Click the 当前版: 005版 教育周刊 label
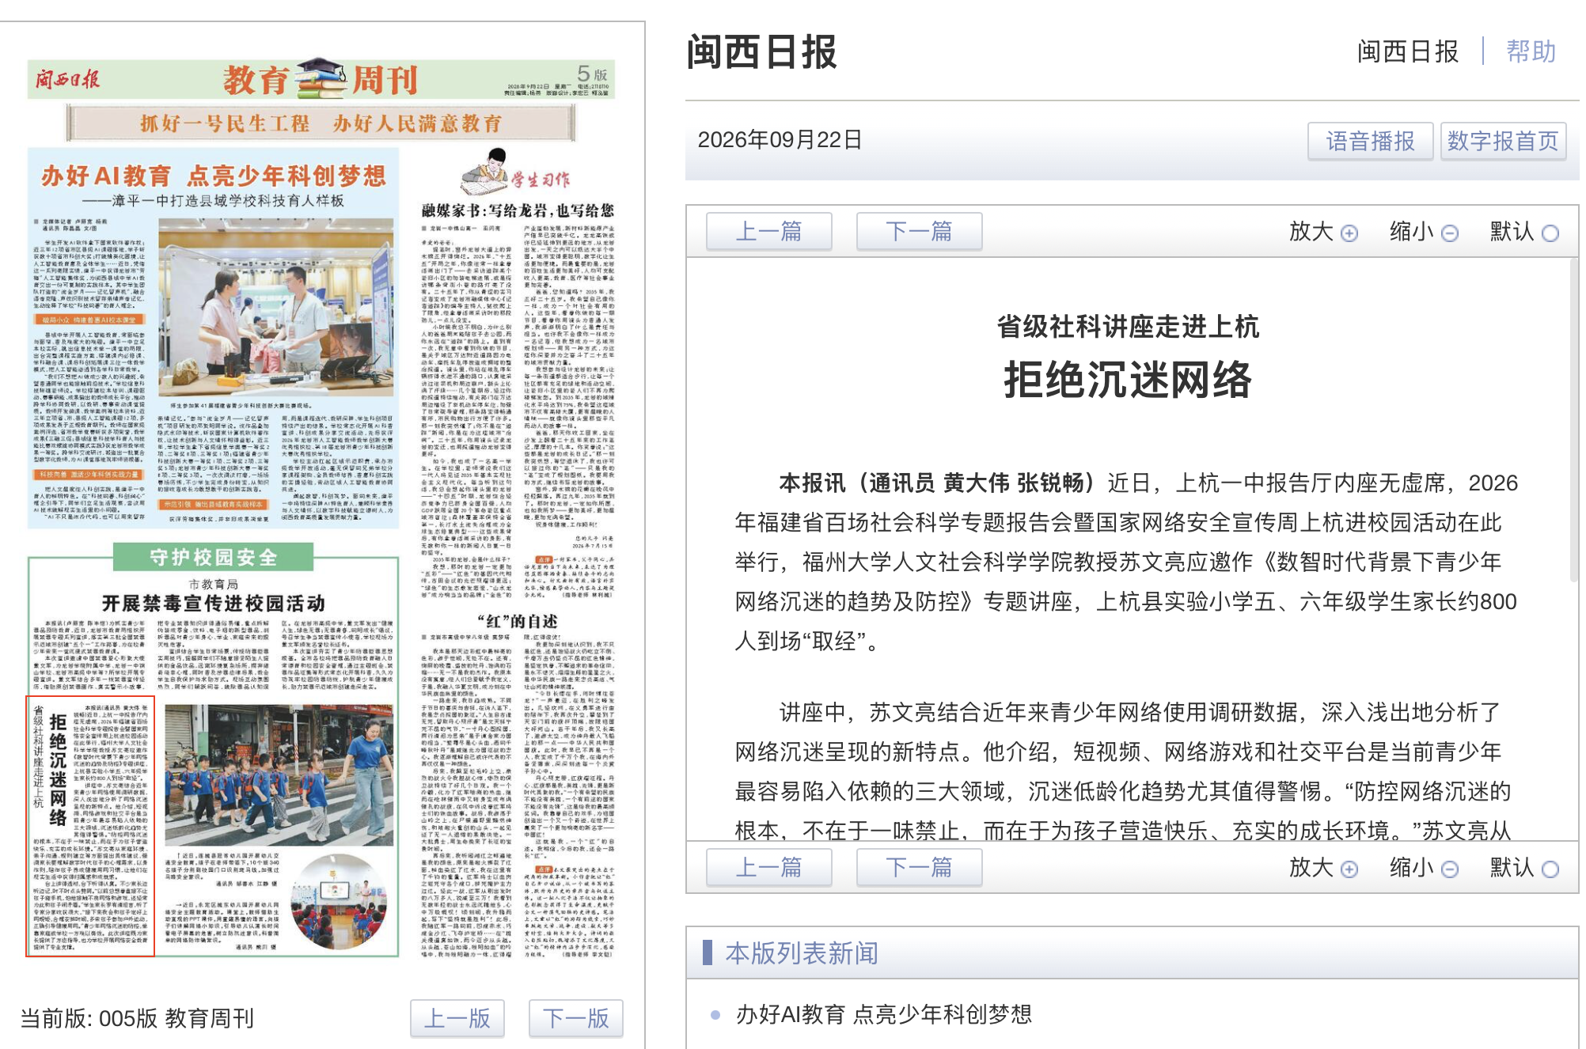 (137, 1018)
